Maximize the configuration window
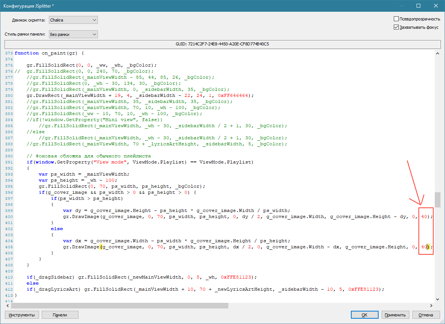The image size is (445, 324). [418, 6]
